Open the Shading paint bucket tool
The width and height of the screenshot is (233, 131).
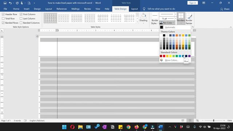(x=143, y=16)
